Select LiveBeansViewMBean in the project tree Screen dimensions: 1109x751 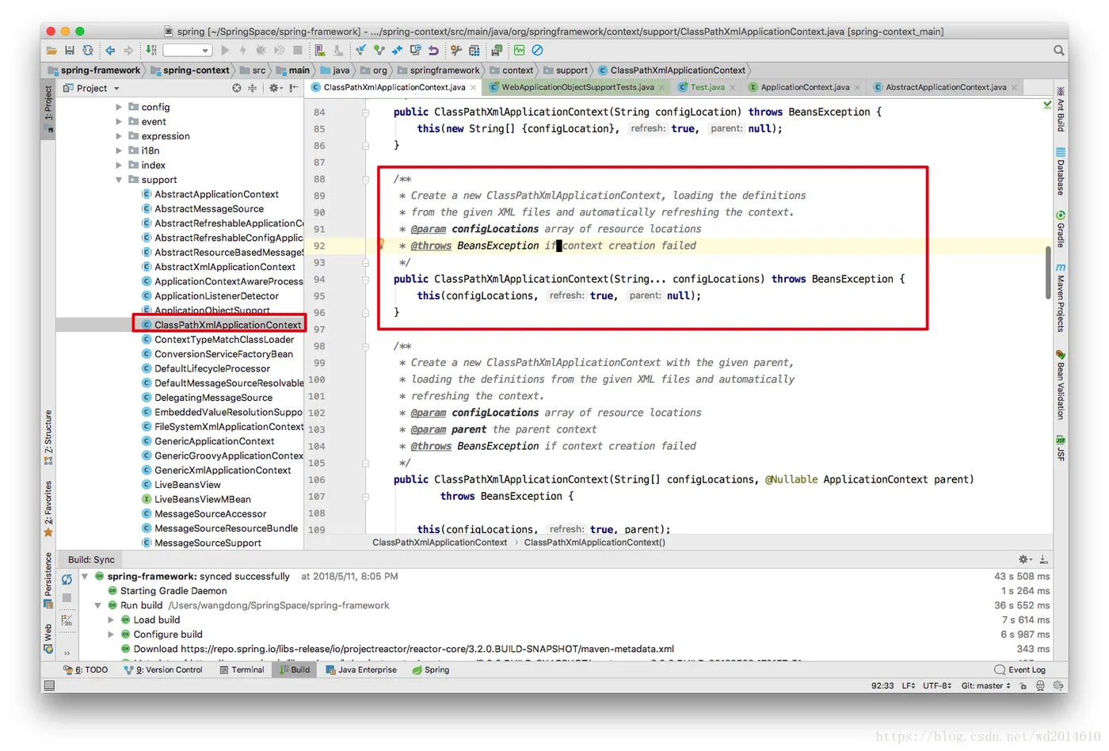[x=202, y=499]
